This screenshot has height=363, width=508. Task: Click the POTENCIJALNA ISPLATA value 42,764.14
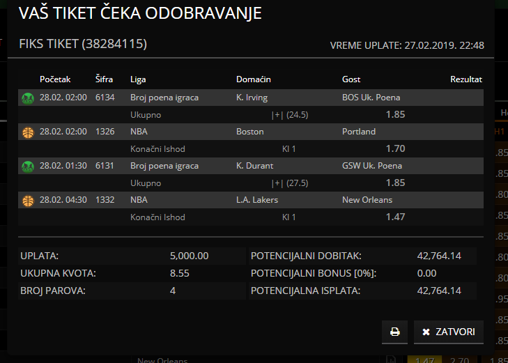pos(439,291)
